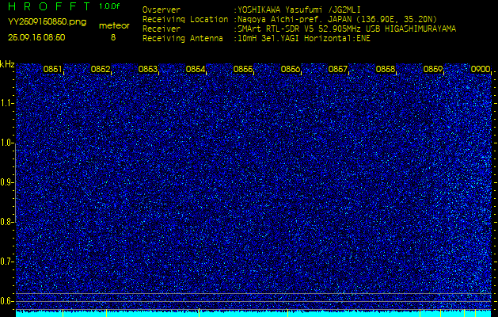Click the 1.1 frequency axis label
The width and height of the screenshot is (498, 317).
click(x=7, y=103)
